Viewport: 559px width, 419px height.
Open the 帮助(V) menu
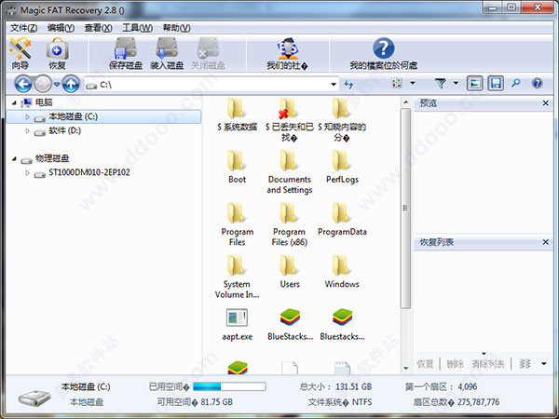[x=176, y=28]
